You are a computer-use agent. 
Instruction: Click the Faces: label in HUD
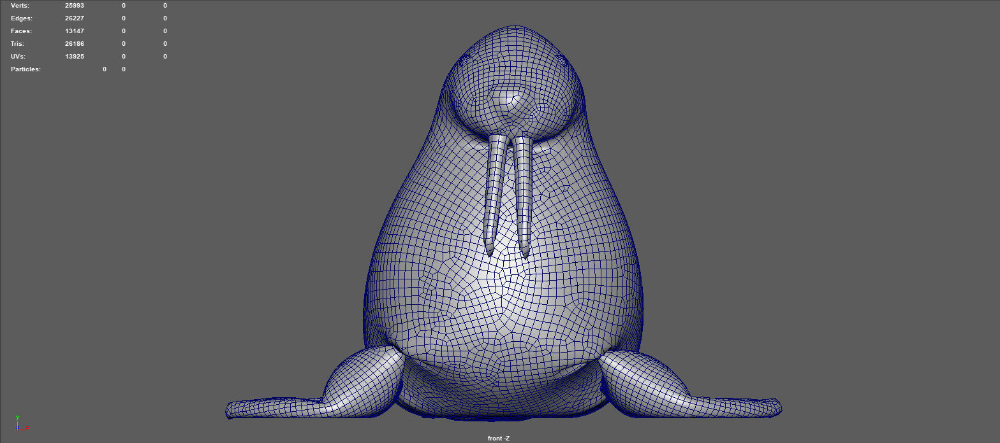(21, 31)
